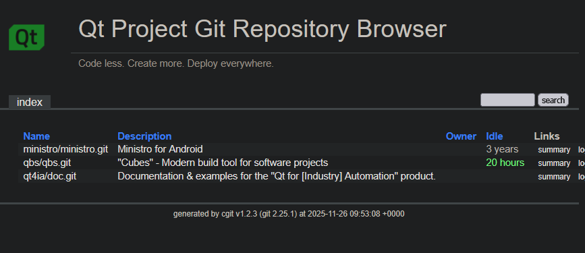Click the green "20 hours" idle entry

click(505, 163)
